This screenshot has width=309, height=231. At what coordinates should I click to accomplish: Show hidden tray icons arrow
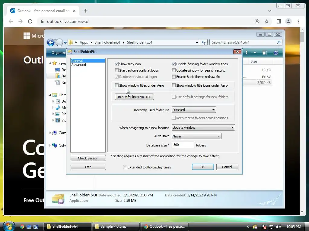pos(248,227)
